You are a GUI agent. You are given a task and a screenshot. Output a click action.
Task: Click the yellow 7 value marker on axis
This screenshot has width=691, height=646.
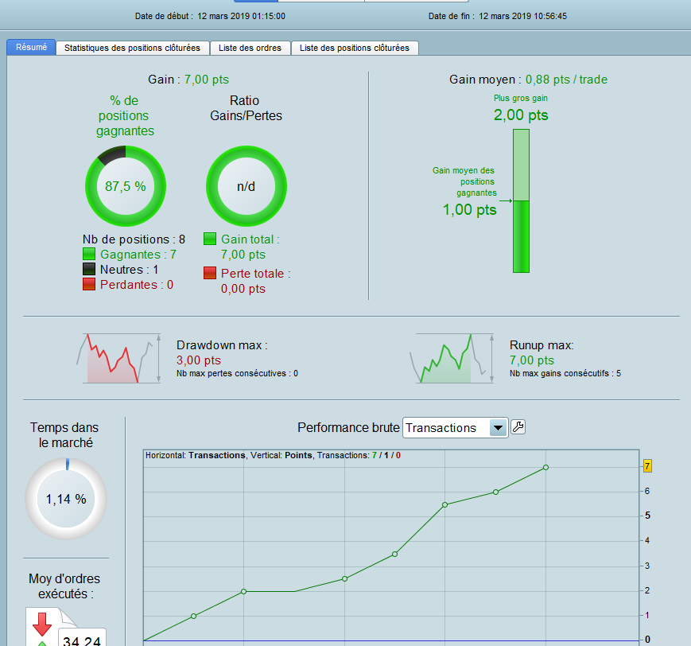tap(647, 466)
